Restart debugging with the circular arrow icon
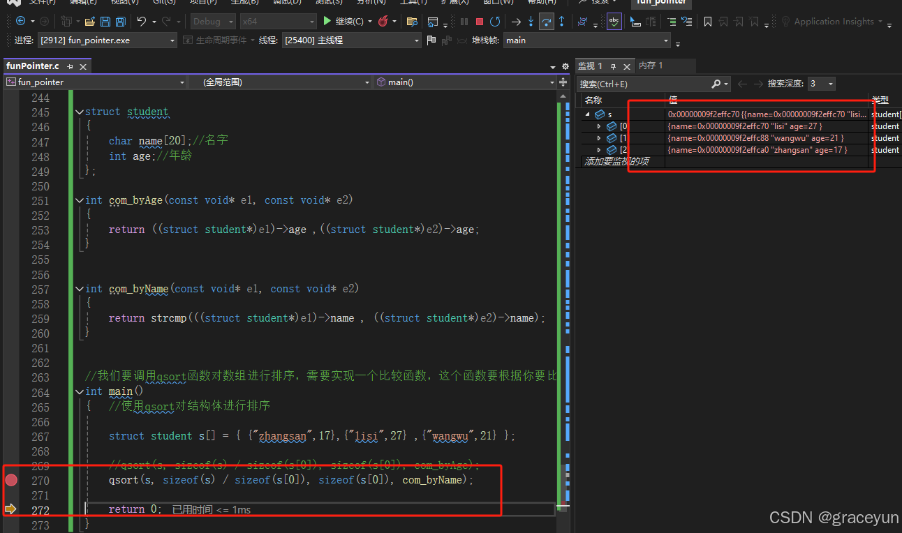Screen dimensions: 902x533 [495, 22]
